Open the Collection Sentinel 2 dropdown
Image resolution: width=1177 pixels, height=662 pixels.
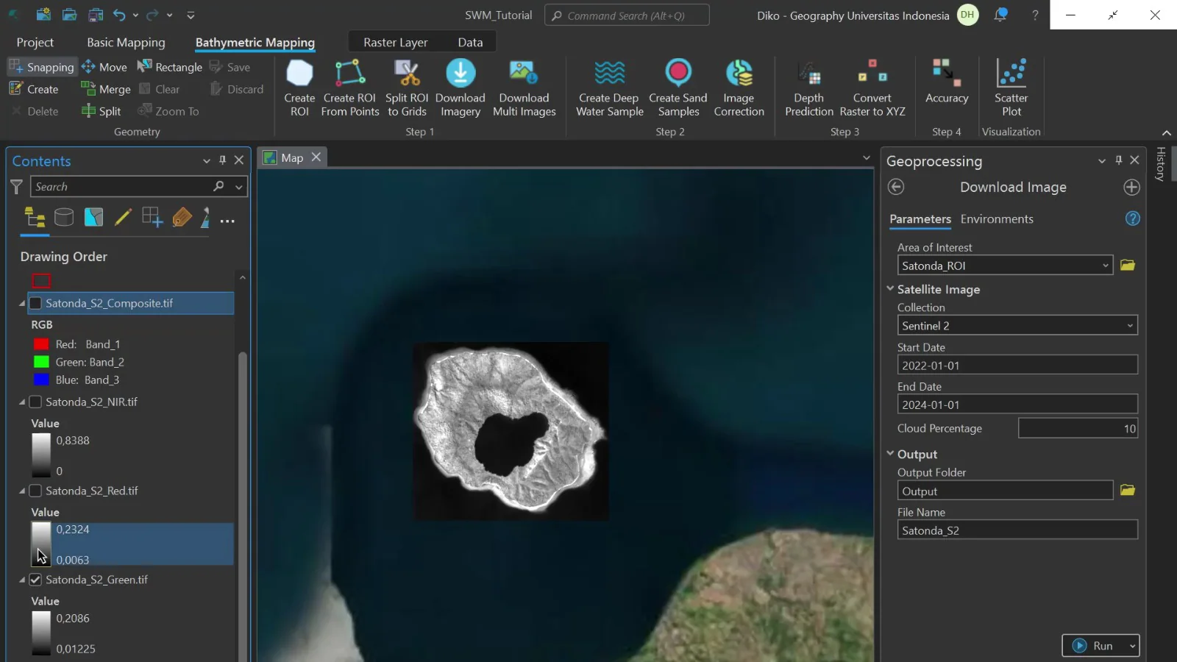(1130, 326)
